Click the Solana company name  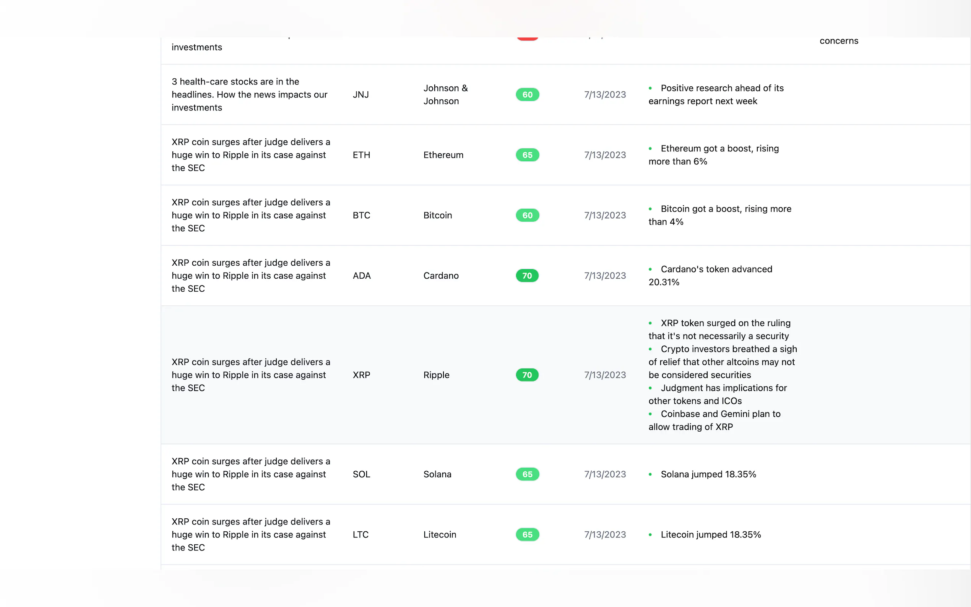click(x=437, y=474)
